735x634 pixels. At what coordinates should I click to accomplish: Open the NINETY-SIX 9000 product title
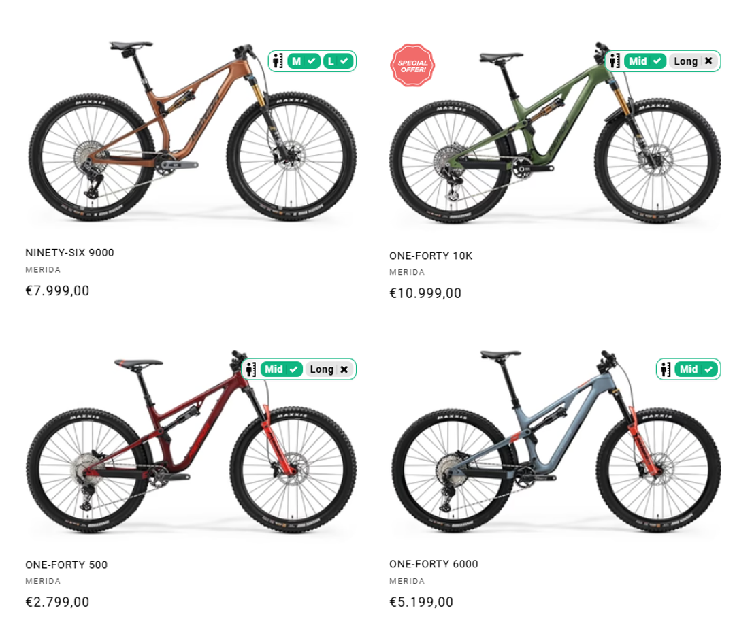pyautogui.click(x=69, y=252)
